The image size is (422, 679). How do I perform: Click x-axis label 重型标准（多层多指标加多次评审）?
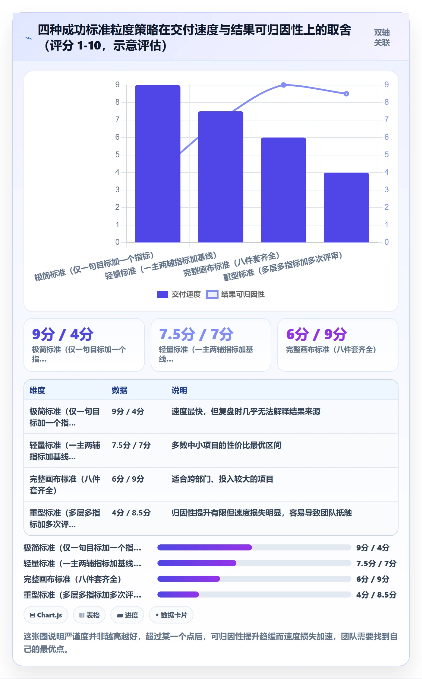283,266
